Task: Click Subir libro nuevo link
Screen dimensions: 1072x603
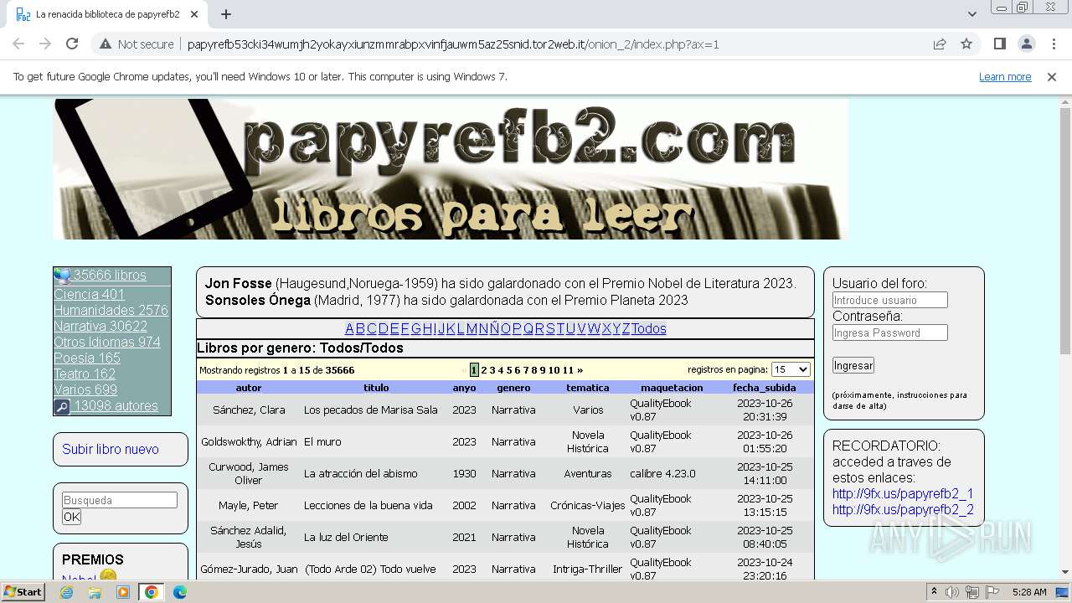Action: (x=111, y=450)
